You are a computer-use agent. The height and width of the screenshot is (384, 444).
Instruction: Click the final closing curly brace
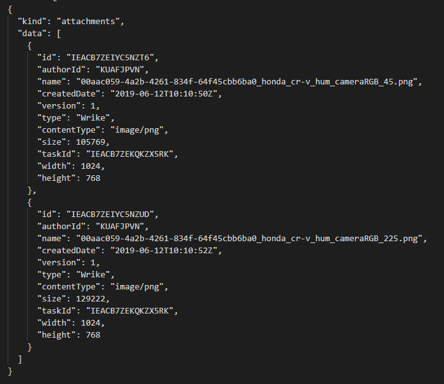tap(10, 371)
